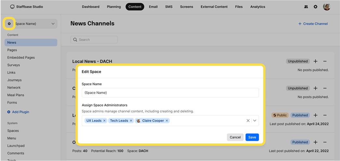Save the Edit Space changes
This screenshot has width=340, height=161.
tap(252, 137)
